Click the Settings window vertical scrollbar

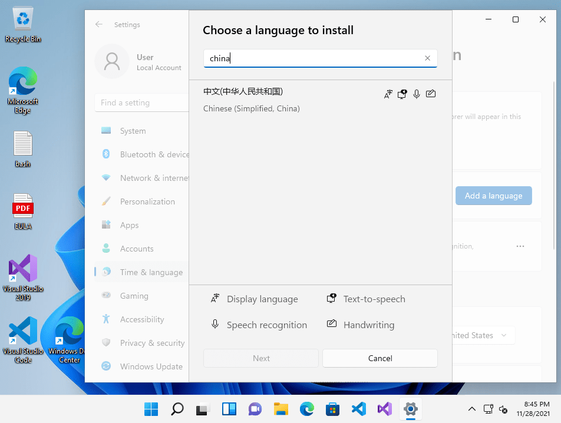pyautogui.click(x=554, y=164)
